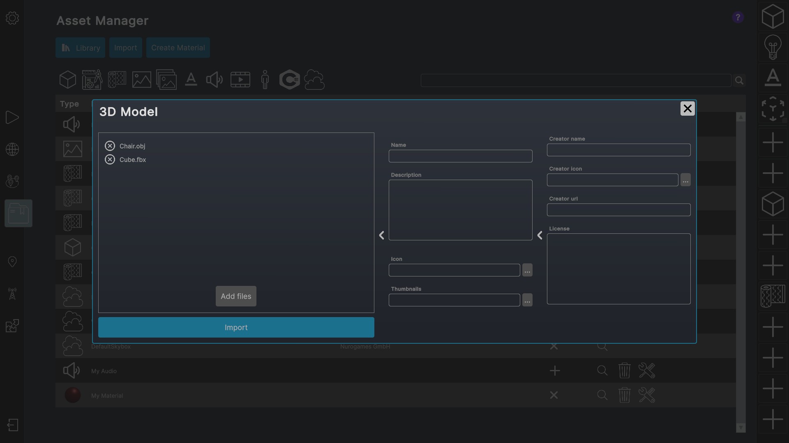Select the My Material row name

tap(107, 396)
